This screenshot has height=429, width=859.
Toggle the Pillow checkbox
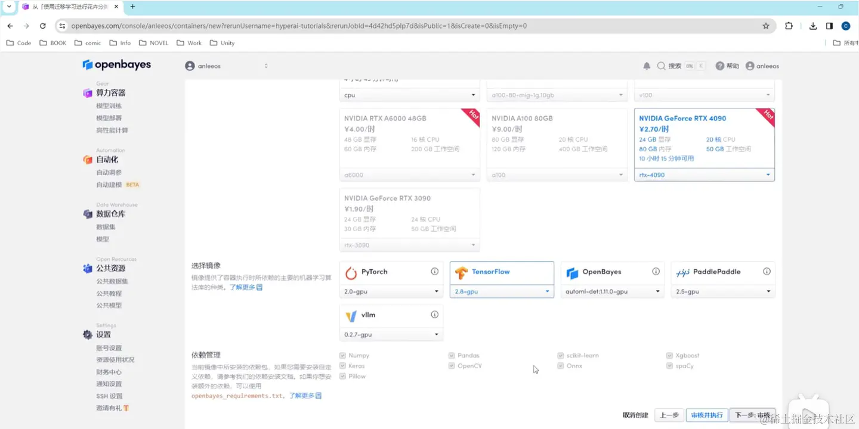tap(342, 377)
